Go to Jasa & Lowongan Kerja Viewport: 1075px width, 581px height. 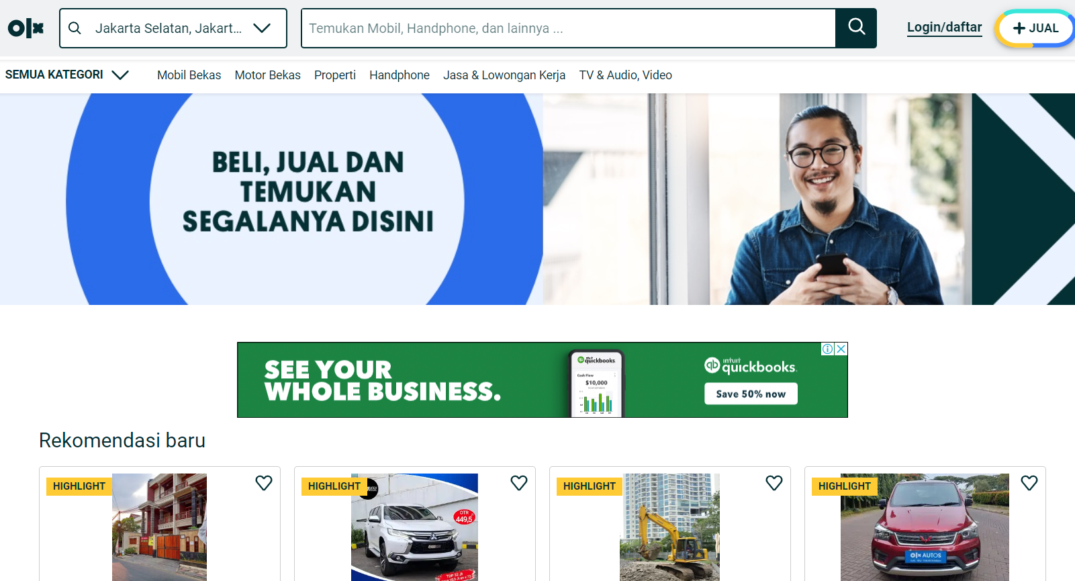[504, 75]
